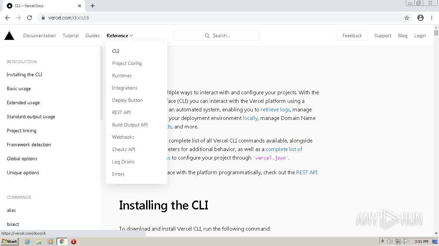439x246 pixels.
Task: Open the Tutorial nav link
Action: [x=71, y=36]
